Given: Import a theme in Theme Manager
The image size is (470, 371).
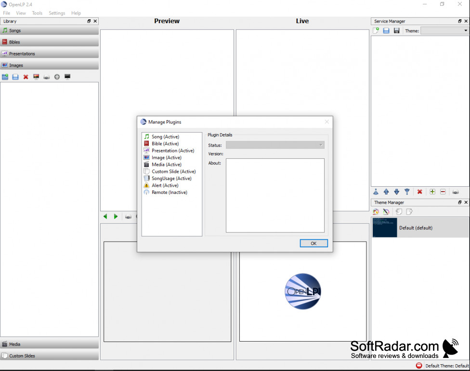Looking at the screenshot, I should 399,211.
